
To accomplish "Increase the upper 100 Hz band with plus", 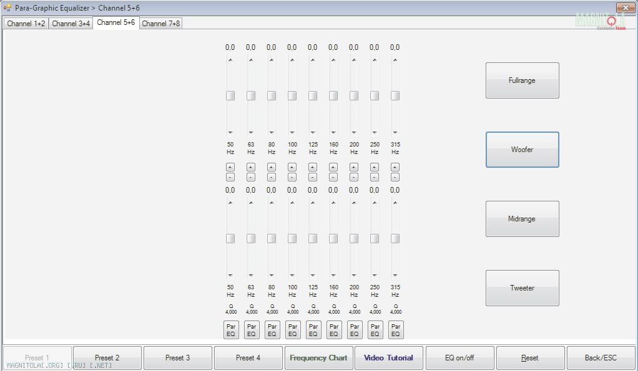I will click(x=292, y=167).
